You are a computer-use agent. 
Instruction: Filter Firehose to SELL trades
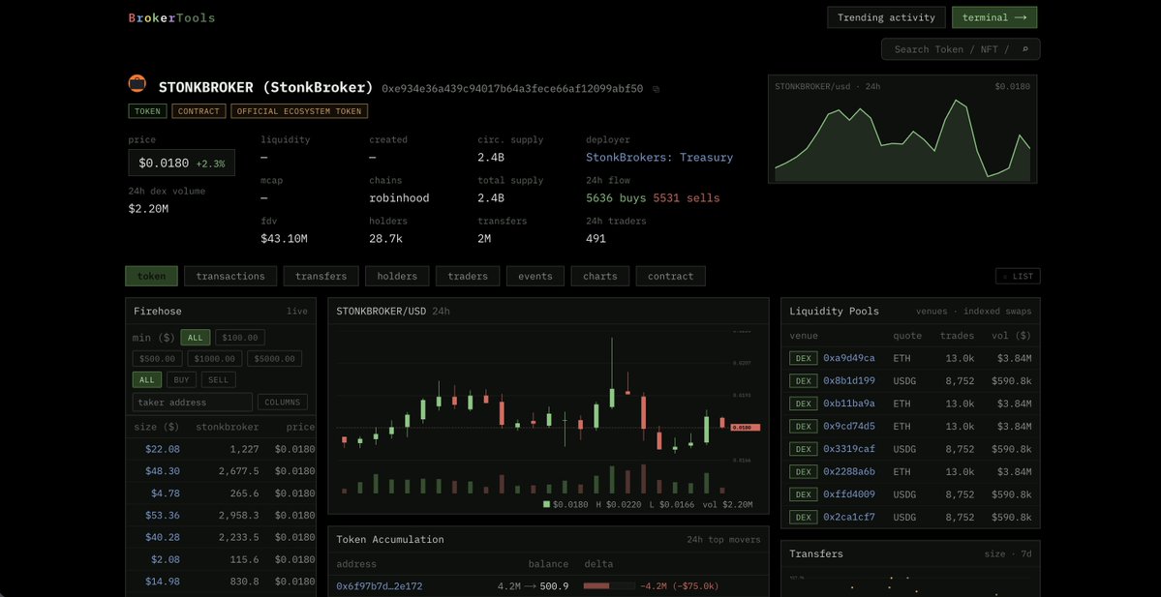tap(219, 379)
